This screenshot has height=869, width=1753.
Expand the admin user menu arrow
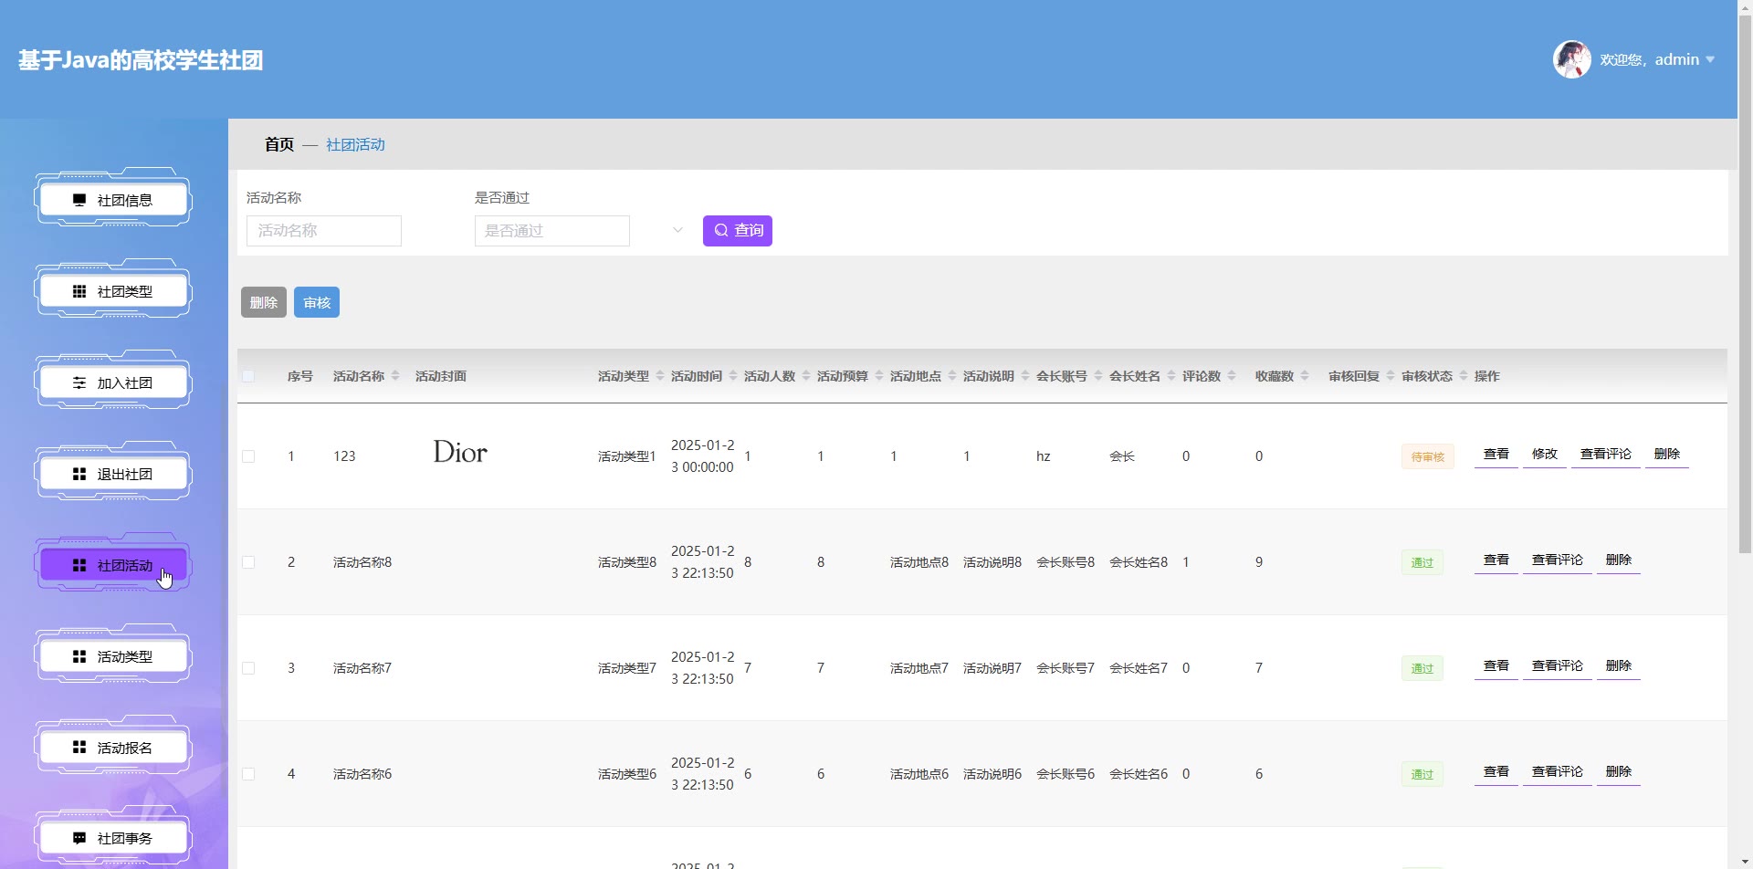(1710, 59)
